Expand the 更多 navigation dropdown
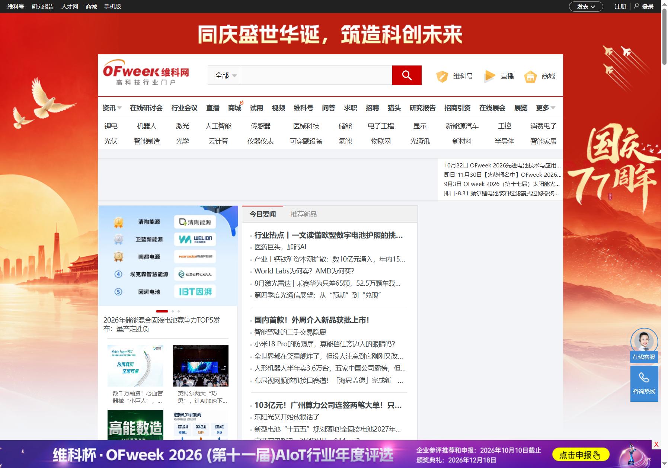 click(546, 108)
